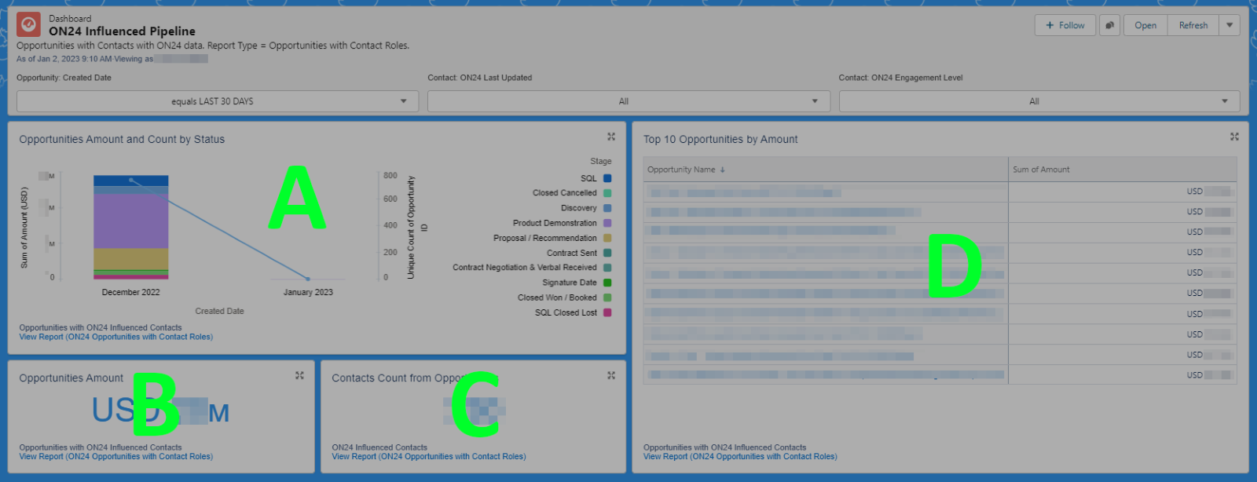Open the Chatter feed speech-bubble icon
The height and width of the screenshot is (482, 1257).
1109,25
